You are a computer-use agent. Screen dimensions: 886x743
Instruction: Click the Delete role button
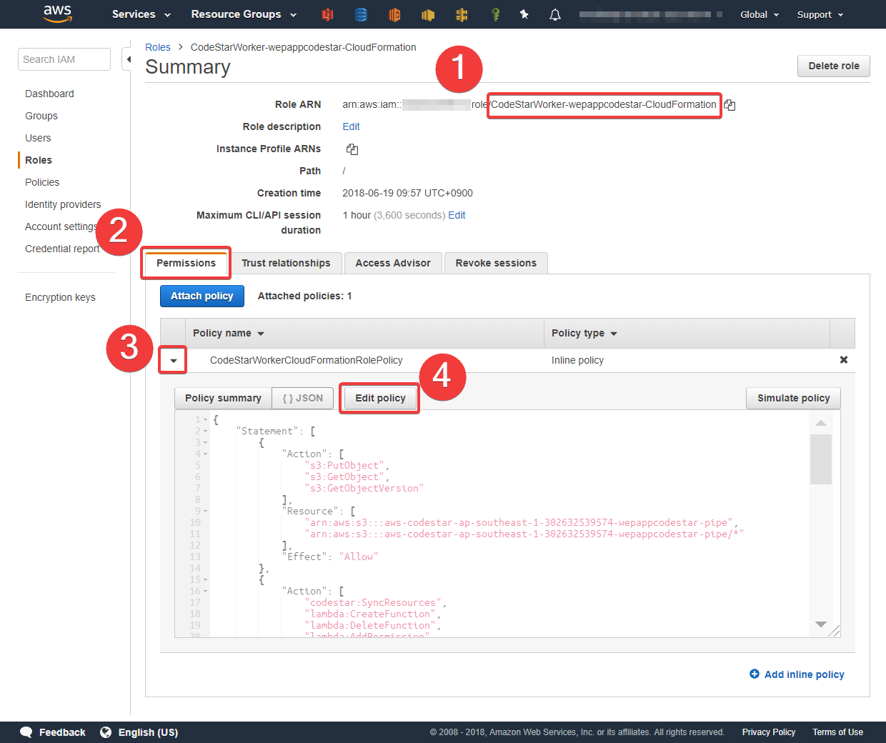tap(834, 66)
